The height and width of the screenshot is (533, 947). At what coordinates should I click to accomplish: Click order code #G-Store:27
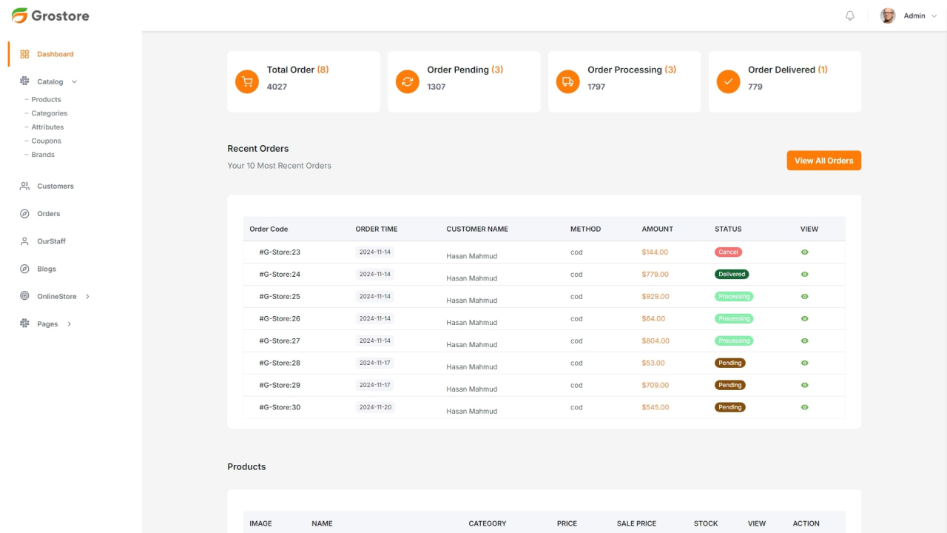click(280, 341)
